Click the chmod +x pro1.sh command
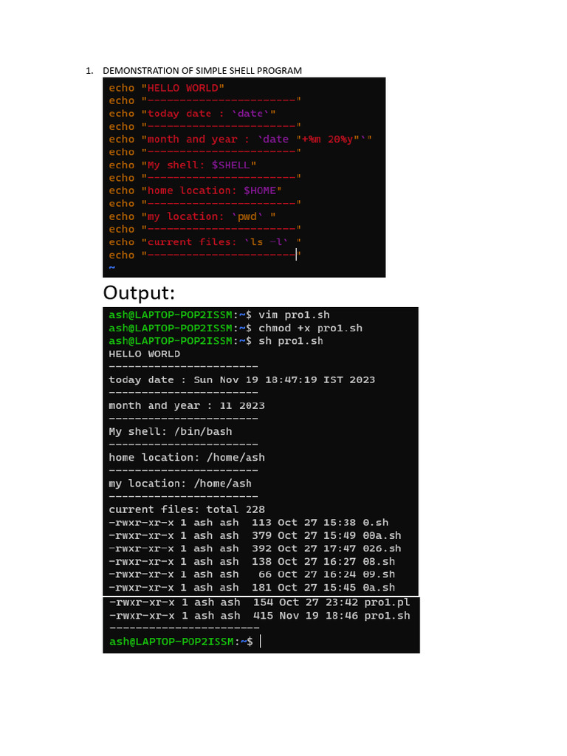 (x=311, y=328)
